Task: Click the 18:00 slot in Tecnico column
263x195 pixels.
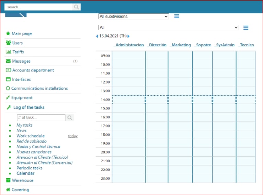Action: coord(246,135)
